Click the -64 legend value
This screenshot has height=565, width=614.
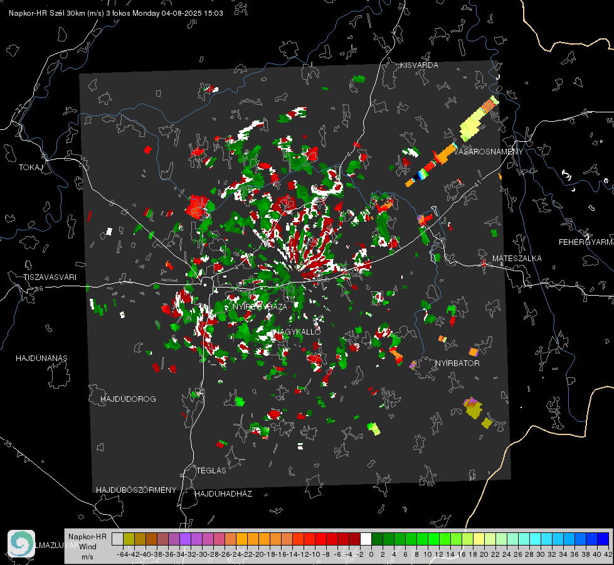point(122,554)
